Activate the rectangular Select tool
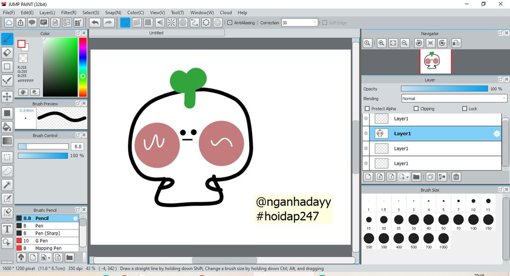Screen dimensions: 510x276 (7, 157)
